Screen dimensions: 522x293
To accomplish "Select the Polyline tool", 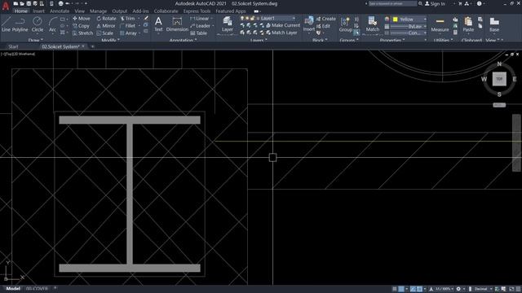I will coord(20,24).
